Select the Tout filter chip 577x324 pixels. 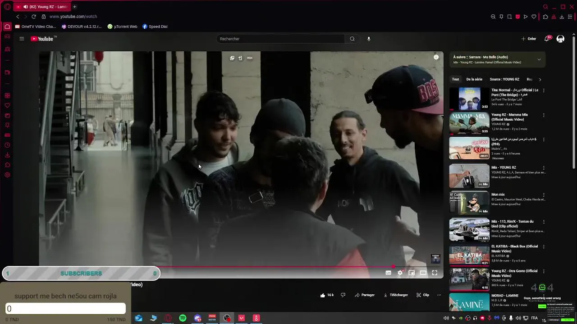[x=455, y=79]
